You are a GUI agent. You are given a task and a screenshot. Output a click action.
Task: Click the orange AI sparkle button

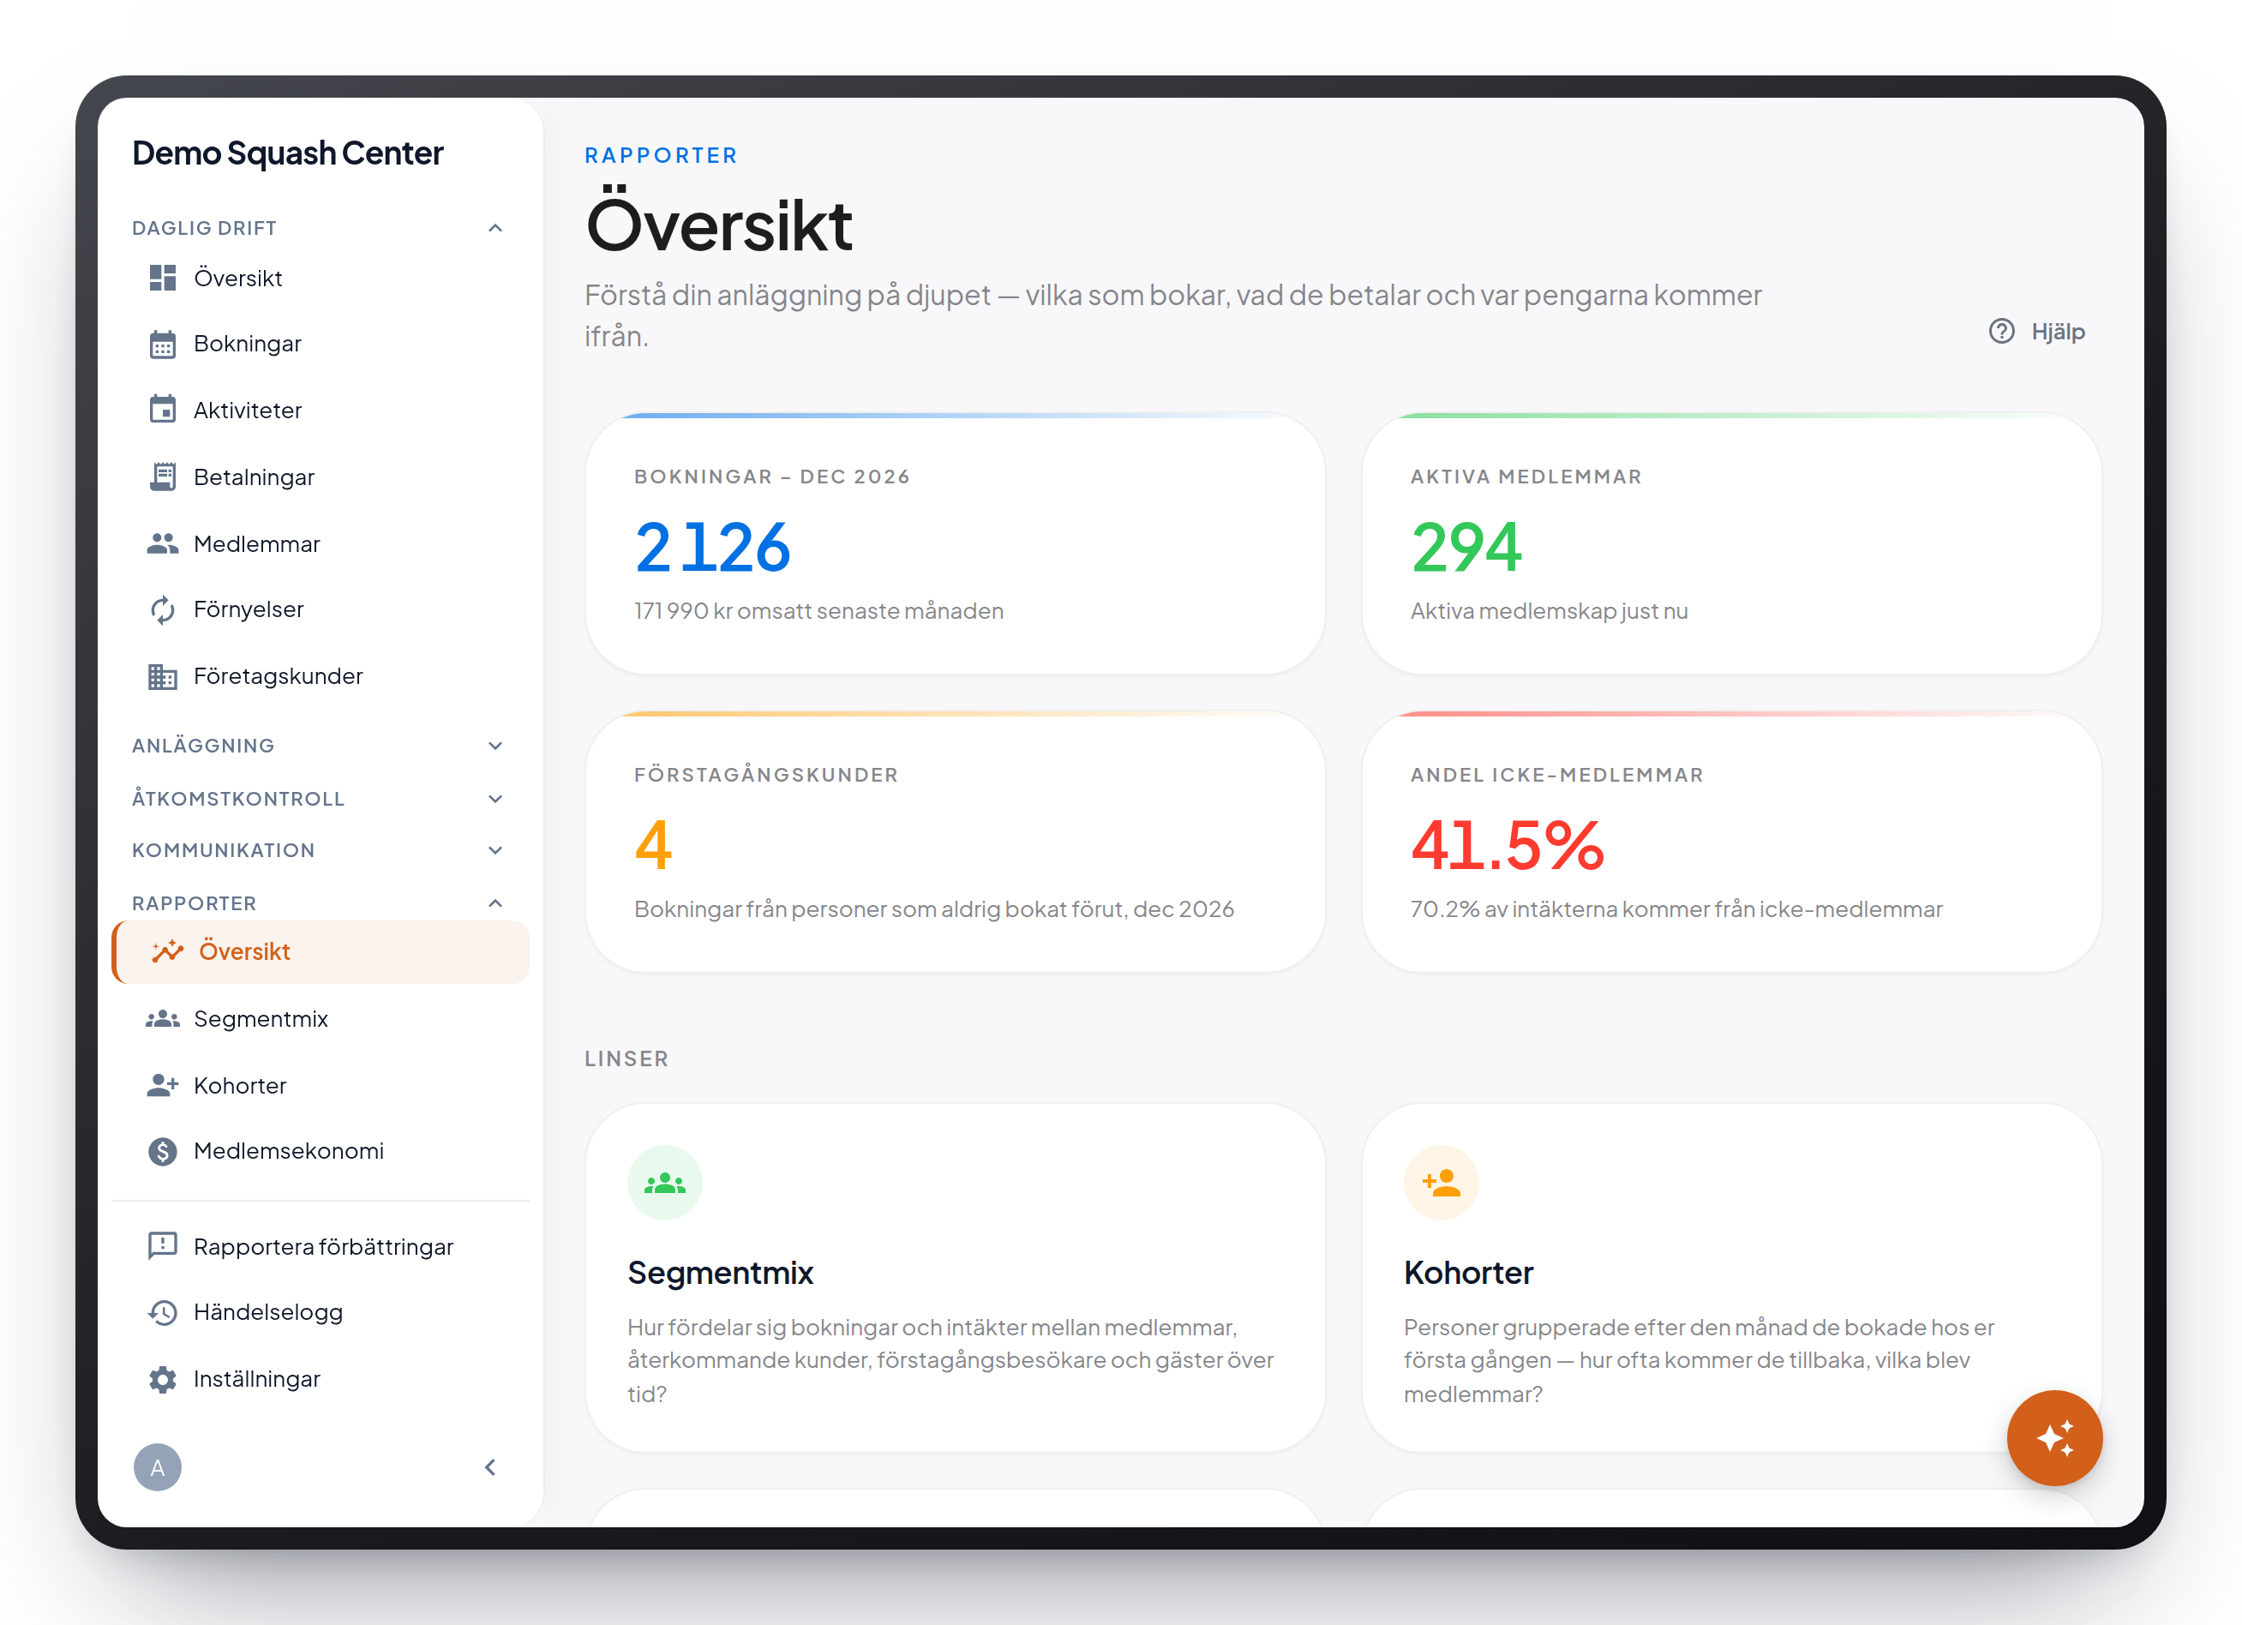2054,1437
